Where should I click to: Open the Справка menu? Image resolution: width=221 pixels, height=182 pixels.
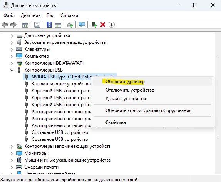pyautogui.click(x=69, y=15)
